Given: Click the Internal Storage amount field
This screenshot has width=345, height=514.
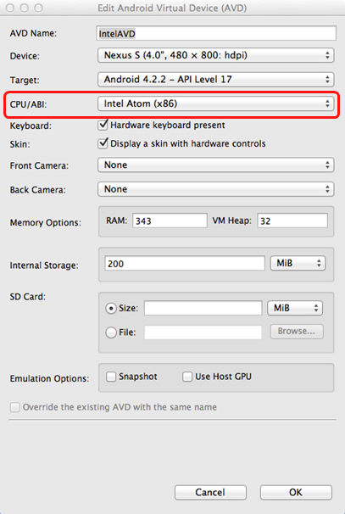Looking at the screenshot, I should (x=185, y=264).
